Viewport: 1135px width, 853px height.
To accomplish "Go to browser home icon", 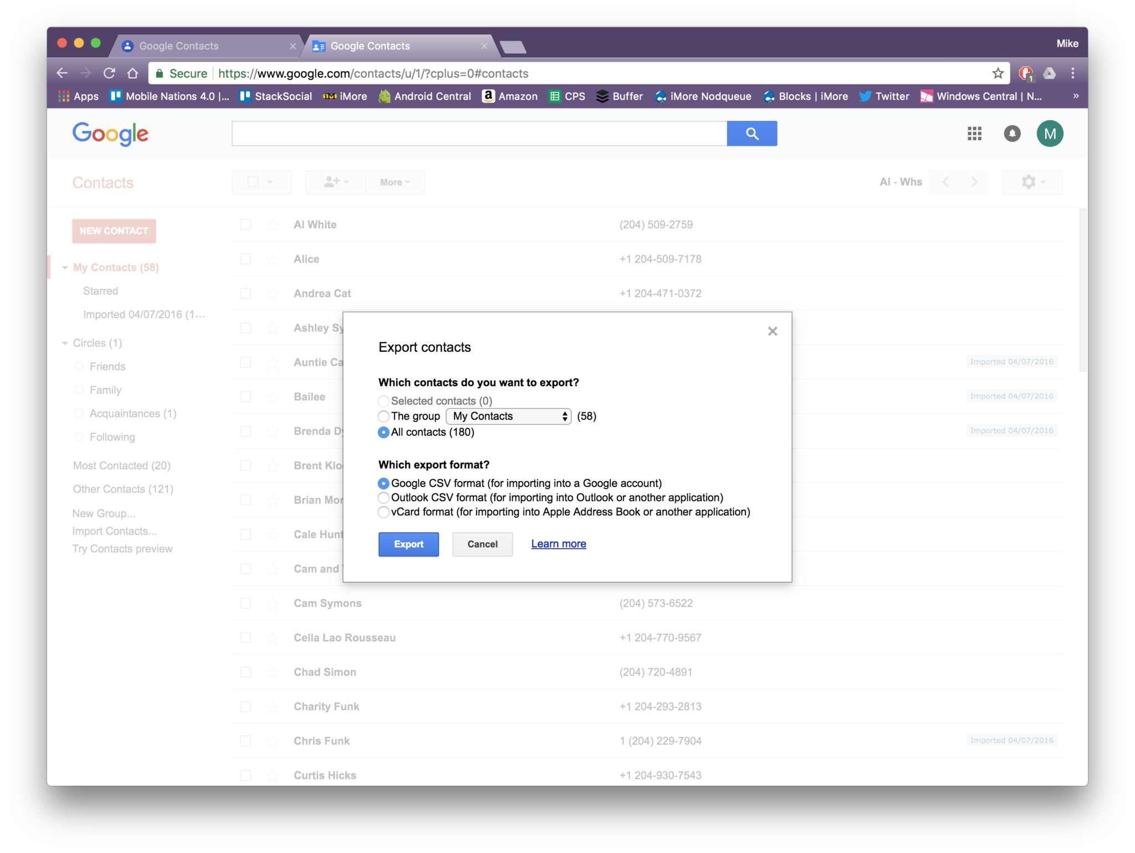I will (132, 73).
